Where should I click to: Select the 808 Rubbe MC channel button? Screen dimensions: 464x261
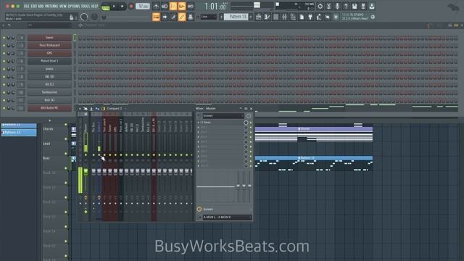tap(49, 108)
